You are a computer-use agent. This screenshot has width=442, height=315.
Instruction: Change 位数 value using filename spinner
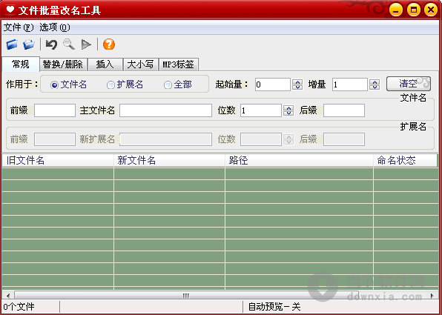point(288,110)
